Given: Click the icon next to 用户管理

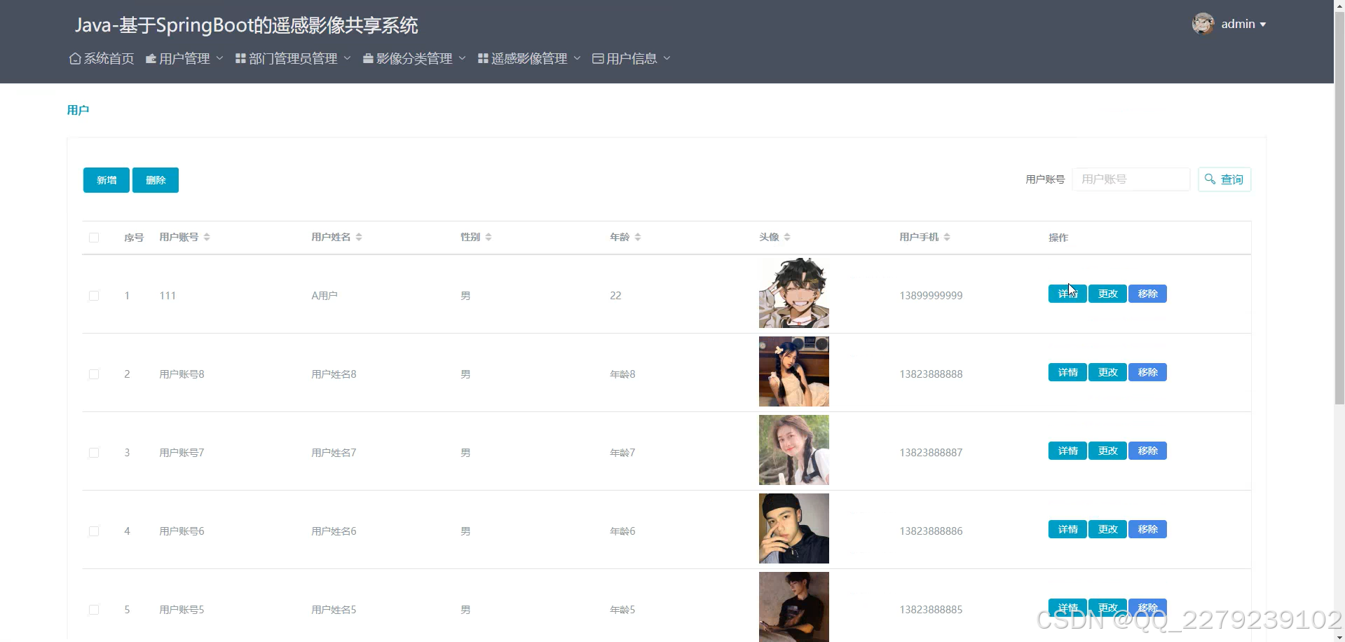Looking at the screenshot, I should pos(151,59).
